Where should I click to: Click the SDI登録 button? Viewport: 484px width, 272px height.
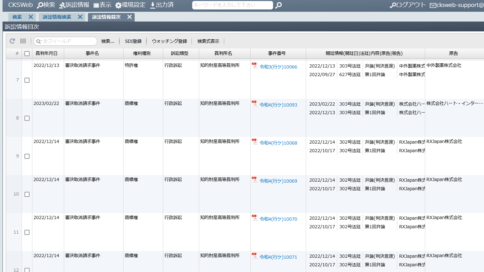pyautogui.click(x=133, y=41)
